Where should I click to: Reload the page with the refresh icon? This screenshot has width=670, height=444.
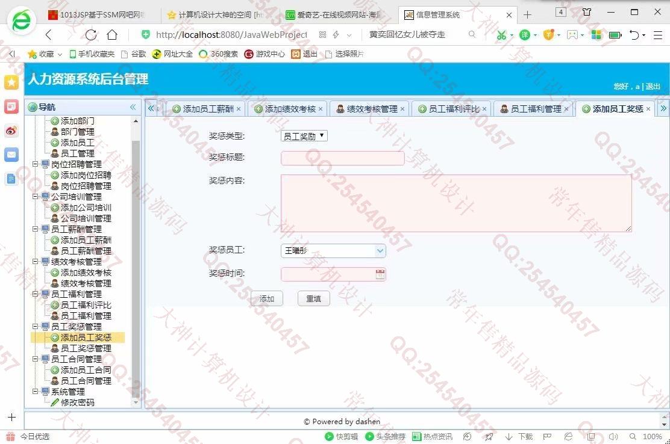[x=90, y=35]
